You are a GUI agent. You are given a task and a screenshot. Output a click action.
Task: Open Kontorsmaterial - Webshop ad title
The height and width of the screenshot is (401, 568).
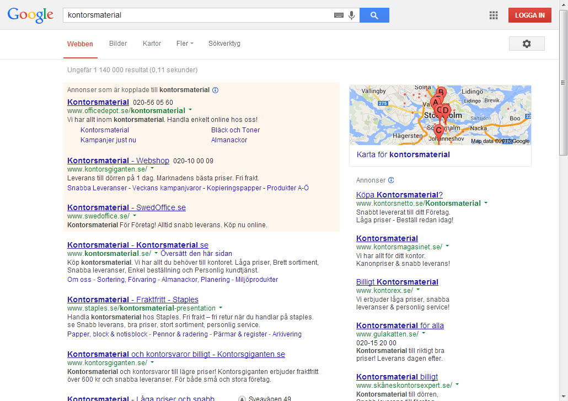[x=118, y=161]
